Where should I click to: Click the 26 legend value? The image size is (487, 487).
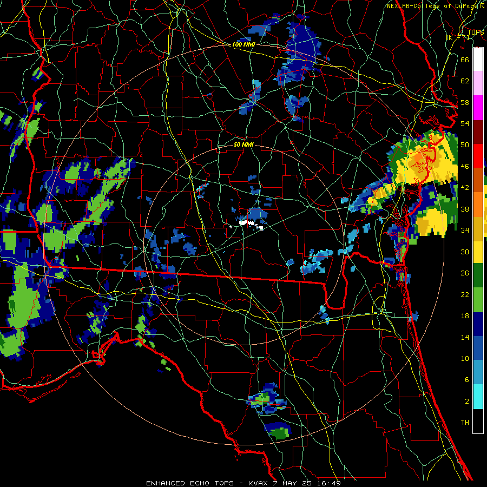coord(465,273)
